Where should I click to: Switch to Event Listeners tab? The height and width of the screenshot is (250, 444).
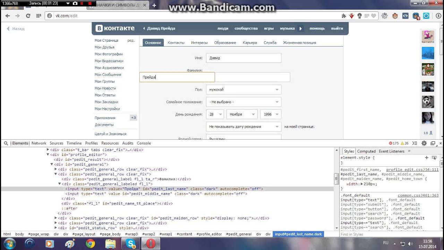(392, 151)
